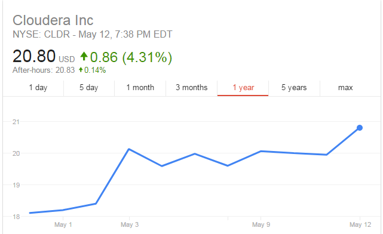Click the green up arrow beside 0.86
Viewport: 383px width, 234px height.
[x=84, y=56]
